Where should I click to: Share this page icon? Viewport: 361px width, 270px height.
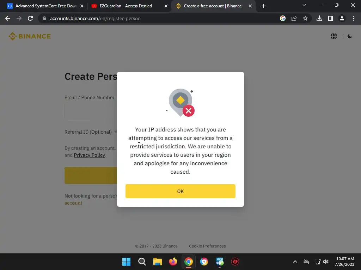tap(294, 18)
